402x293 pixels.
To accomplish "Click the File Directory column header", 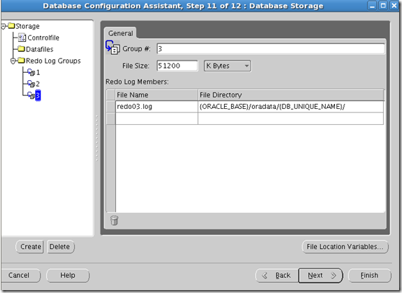I will tap(291, 95).
